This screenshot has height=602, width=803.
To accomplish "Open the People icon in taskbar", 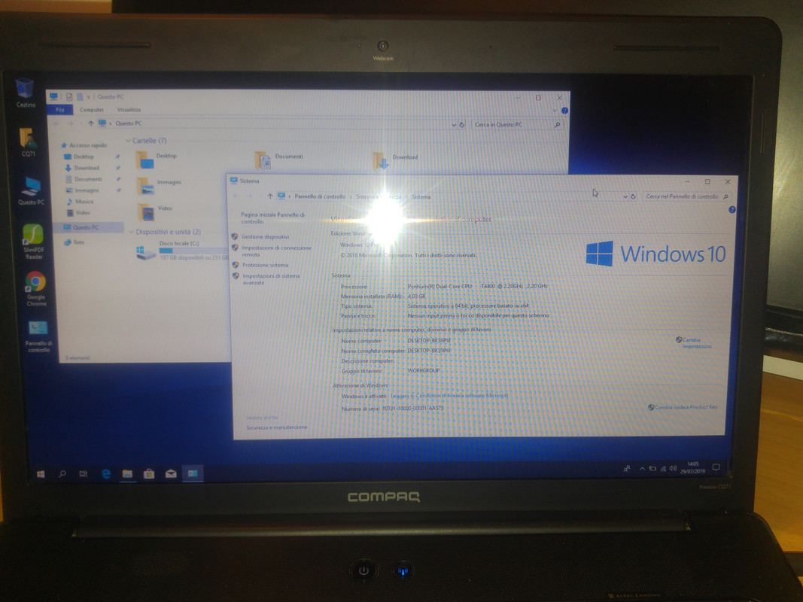I will point(627,468).
